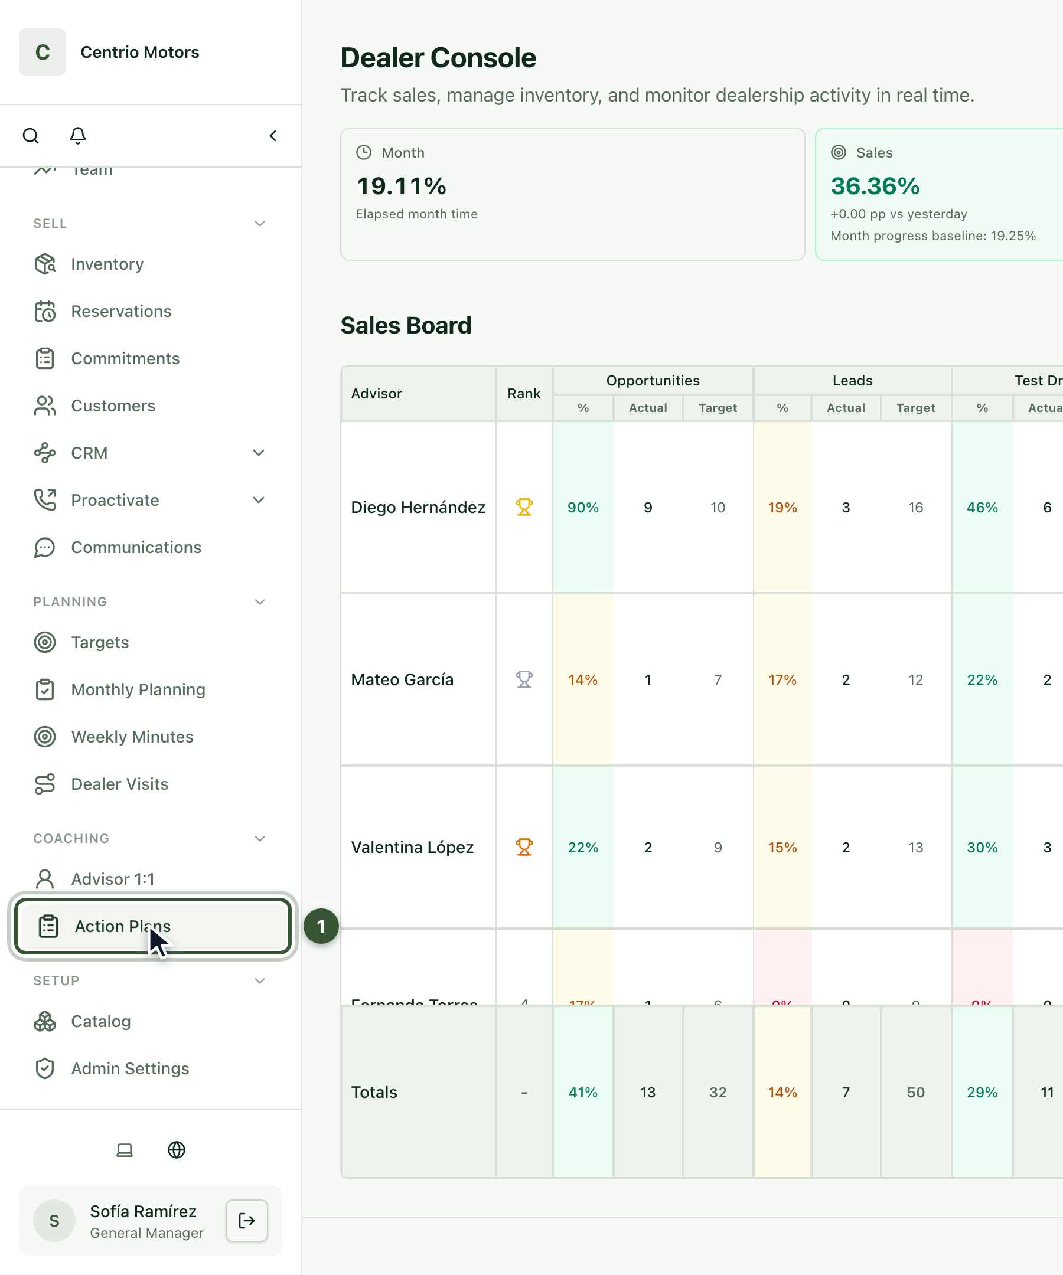
Task: Click Valentina López's bronze trophy icon
Action: pyautogui.click(x=524, y=847)
